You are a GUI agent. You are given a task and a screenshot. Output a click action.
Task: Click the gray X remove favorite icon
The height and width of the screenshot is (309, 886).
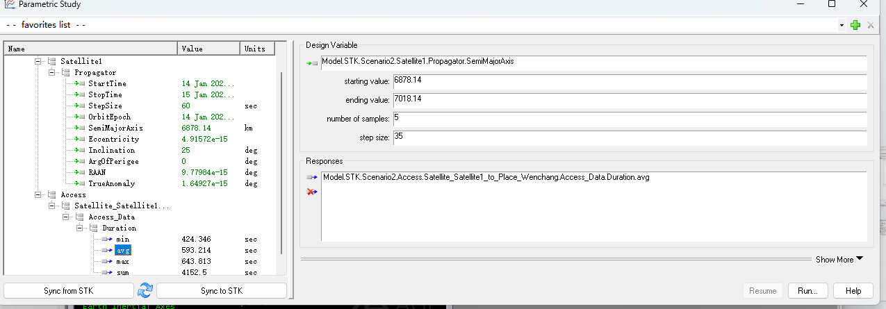click(x=870, y=25)
